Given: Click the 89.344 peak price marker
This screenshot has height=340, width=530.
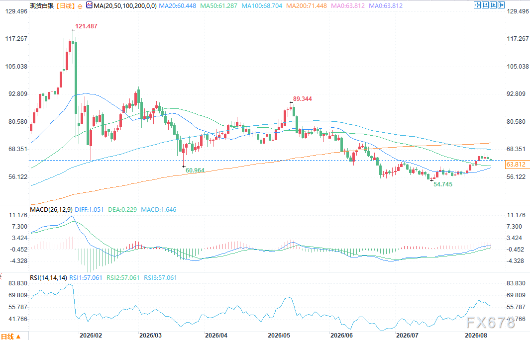Looking at the screenshot, I should pos(303,99).
